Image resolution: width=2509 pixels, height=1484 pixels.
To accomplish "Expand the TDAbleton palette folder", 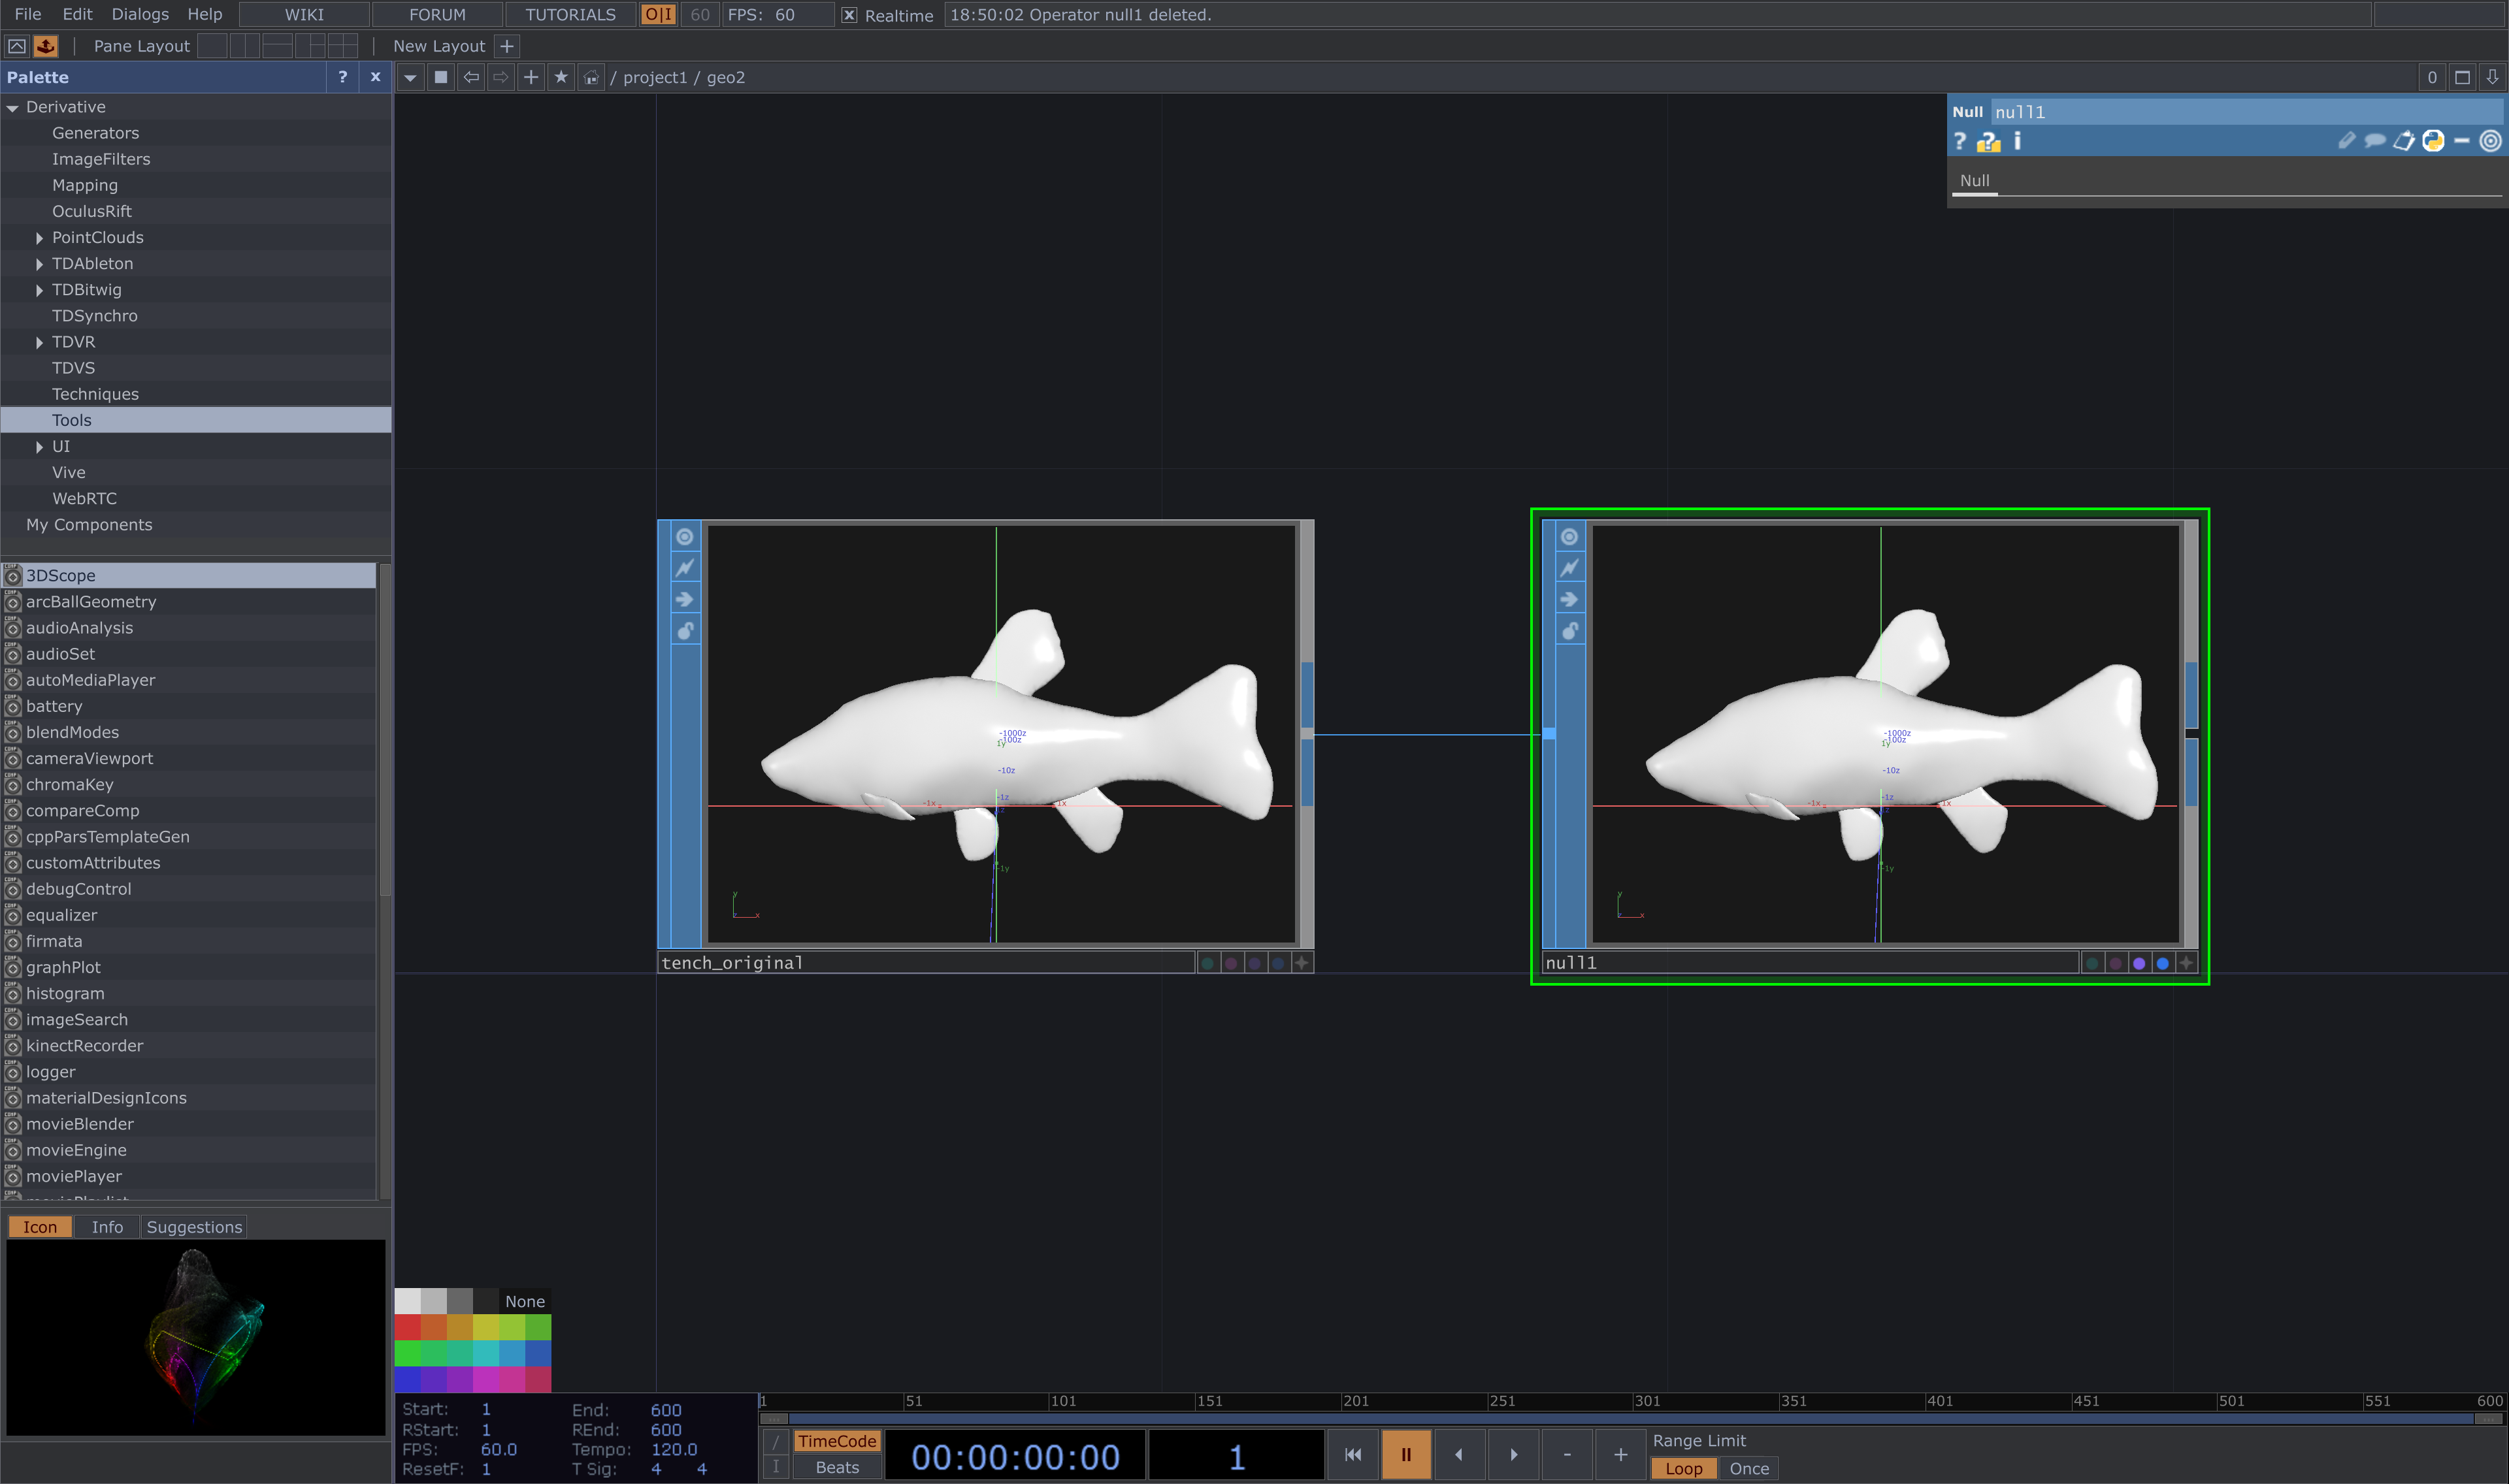I will point(39,264).
